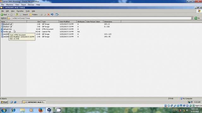Open the Explorer Edit menu
The width and height of the screenshot is (202, 113).
(7, 11)
